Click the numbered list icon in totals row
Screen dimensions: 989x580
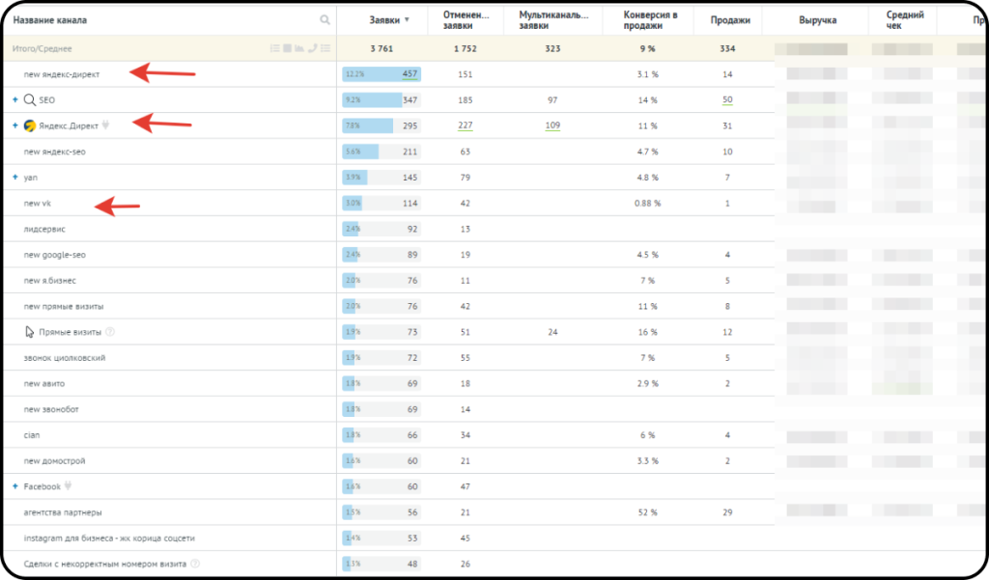coord(275,48)
